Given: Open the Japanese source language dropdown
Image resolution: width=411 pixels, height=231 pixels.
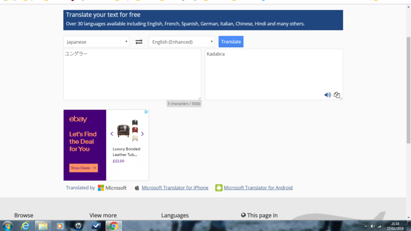Looking at the screenshot, I should click(x=96, y=42).
